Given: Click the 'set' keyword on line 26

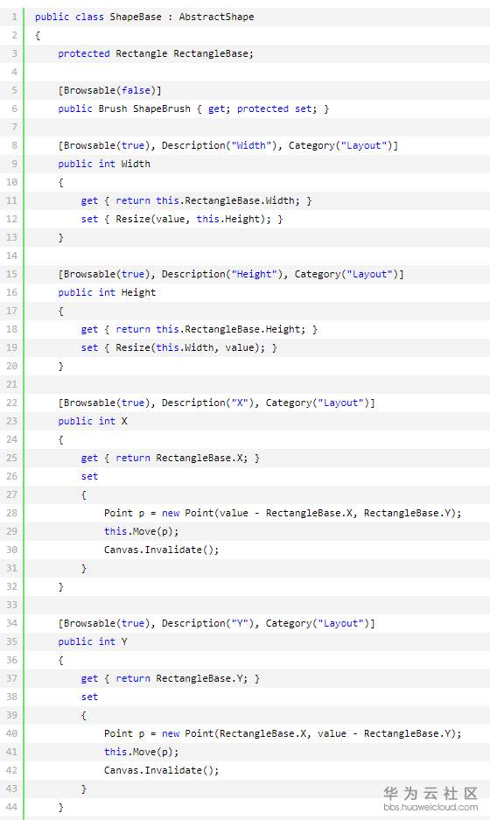Looking at the screenshot, I should tap(89, 476).
